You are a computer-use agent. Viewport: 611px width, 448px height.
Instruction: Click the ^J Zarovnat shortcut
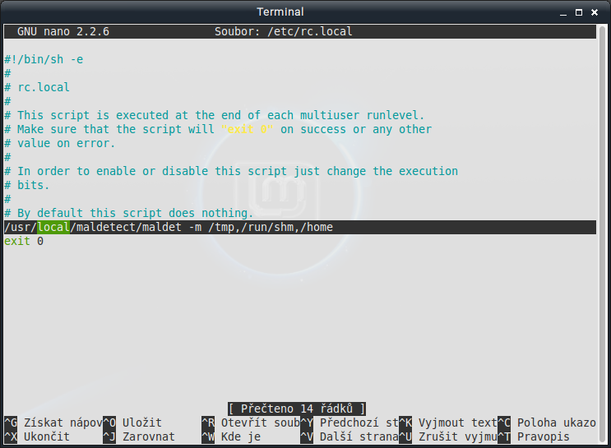point(139,436)
